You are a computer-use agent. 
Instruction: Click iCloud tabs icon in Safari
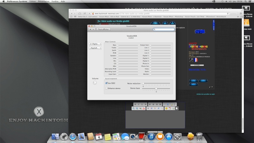(x=80, y=13)
